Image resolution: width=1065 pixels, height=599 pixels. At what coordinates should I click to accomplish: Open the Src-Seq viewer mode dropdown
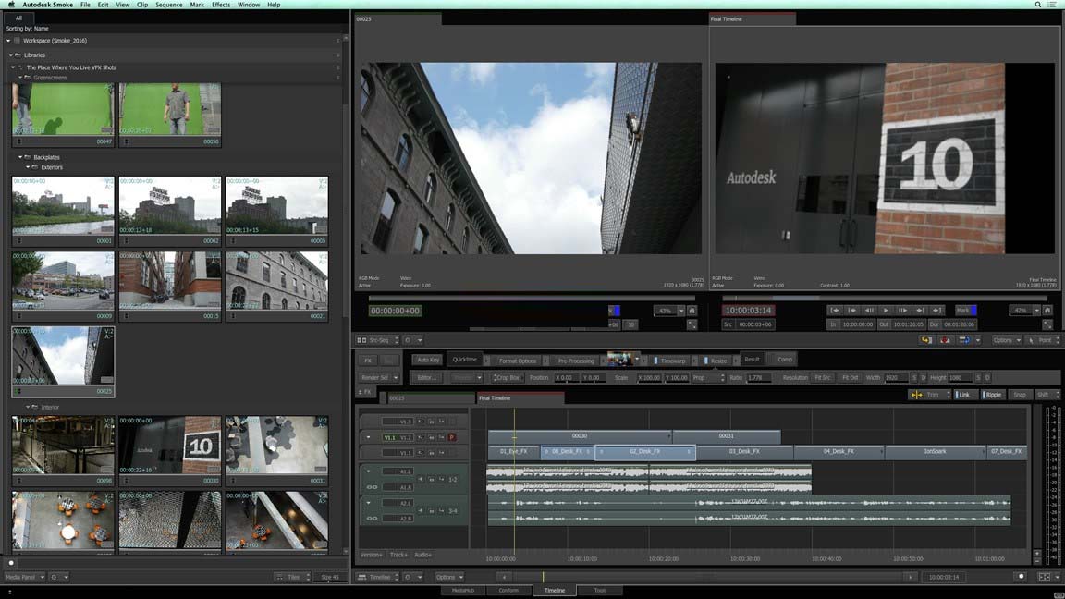[x=376, y=340]
